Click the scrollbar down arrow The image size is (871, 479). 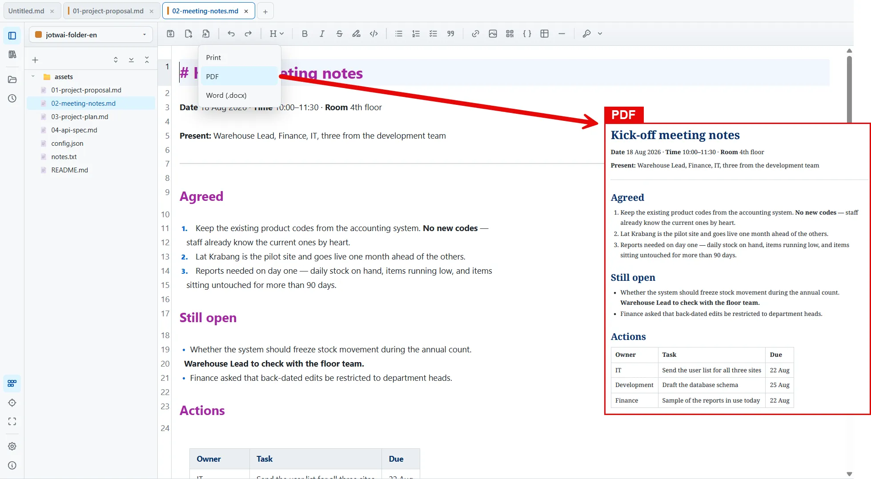pyautogui.click(x=849, y=474)
